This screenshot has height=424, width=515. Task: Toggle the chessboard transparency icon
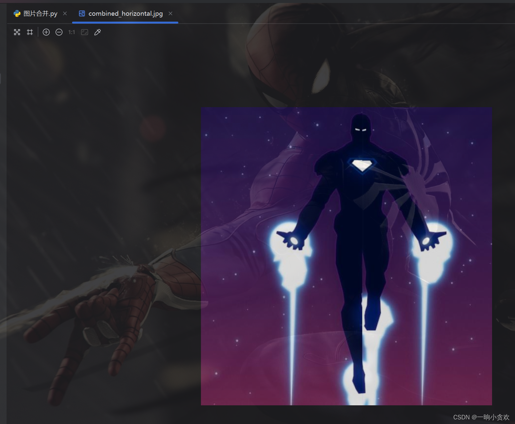pyautogui.click(x=17, y=32)
